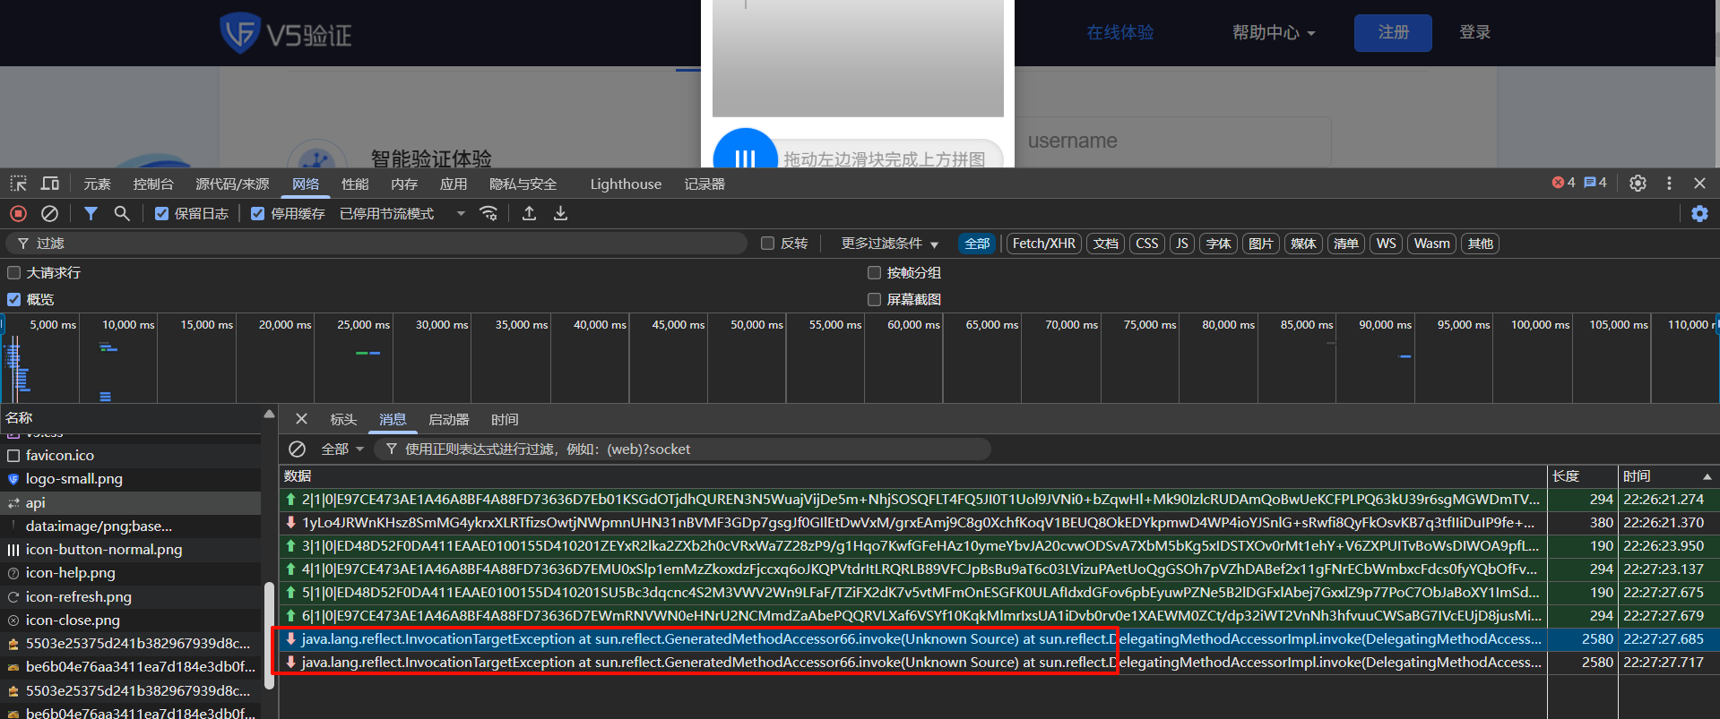1720x719 pixels.
Task: Open 全部 message type dropdown
Action: [x=342, y=449]
